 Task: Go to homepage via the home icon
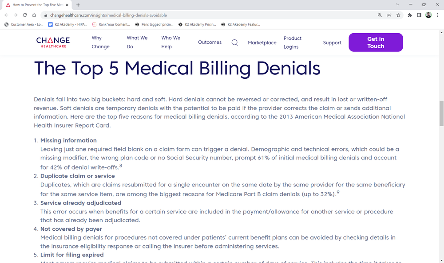coord(35,15)
